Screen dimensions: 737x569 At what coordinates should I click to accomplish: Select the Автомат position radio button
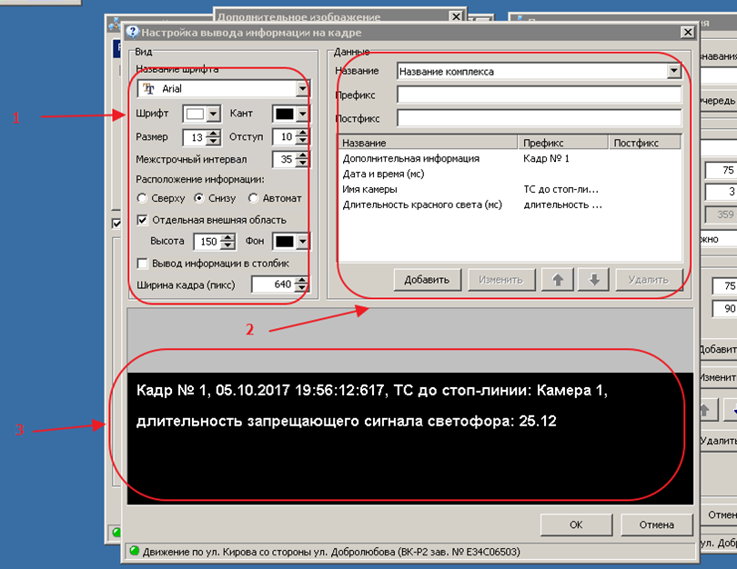coord(254,198)
